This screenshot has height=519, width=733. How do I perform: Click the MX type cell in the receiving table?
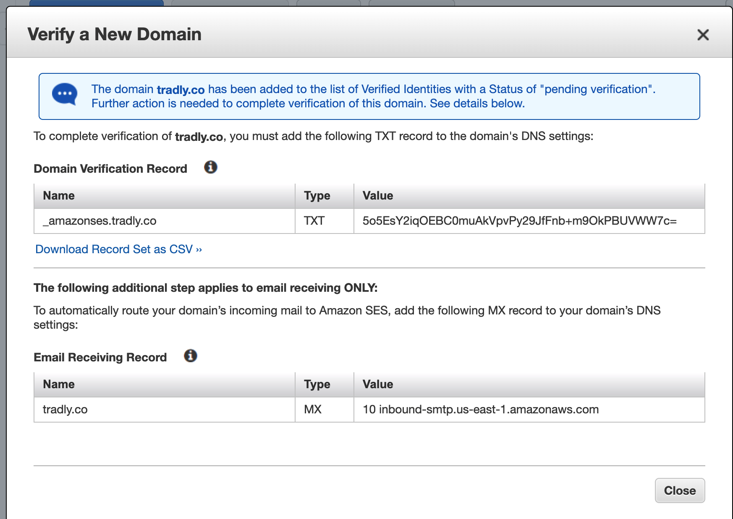312,410
